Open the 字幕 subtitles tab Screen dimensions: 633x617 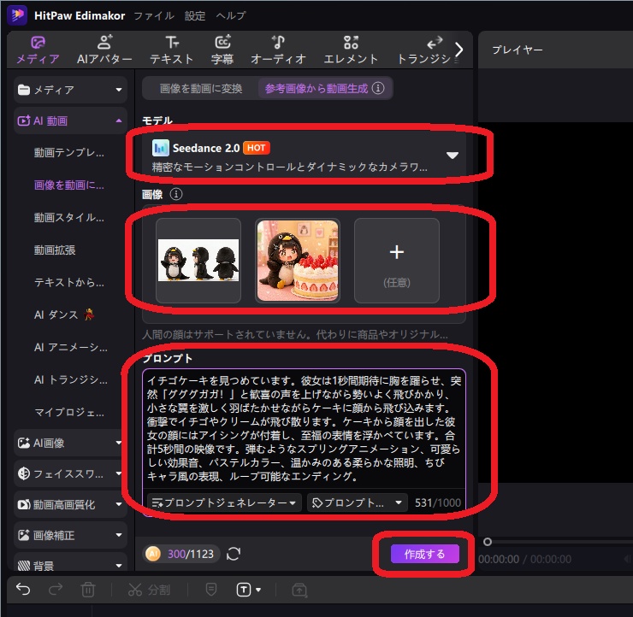pyautogui.click(x=222, y=50)
